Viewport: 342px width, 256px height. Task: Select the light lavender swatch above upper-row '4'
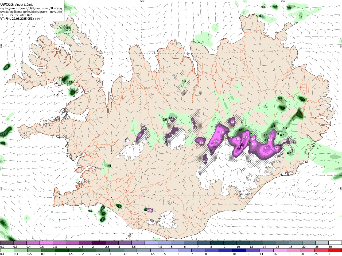(151, 243)
